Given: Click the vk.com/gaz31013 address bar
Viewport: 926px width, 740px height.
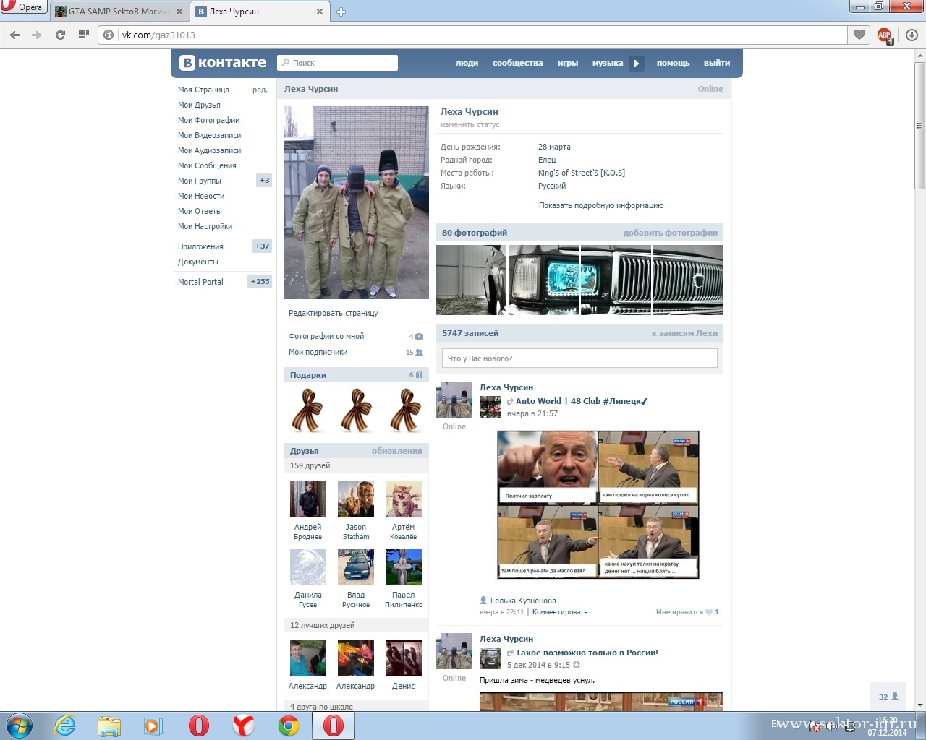Looking at the screenshot, I should pos(473,35).
